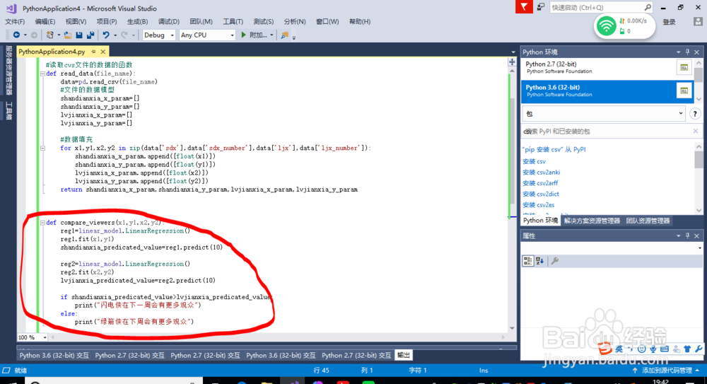Save the file with the disk icon
The image size is (707, 384).
[x=79, y=35]
